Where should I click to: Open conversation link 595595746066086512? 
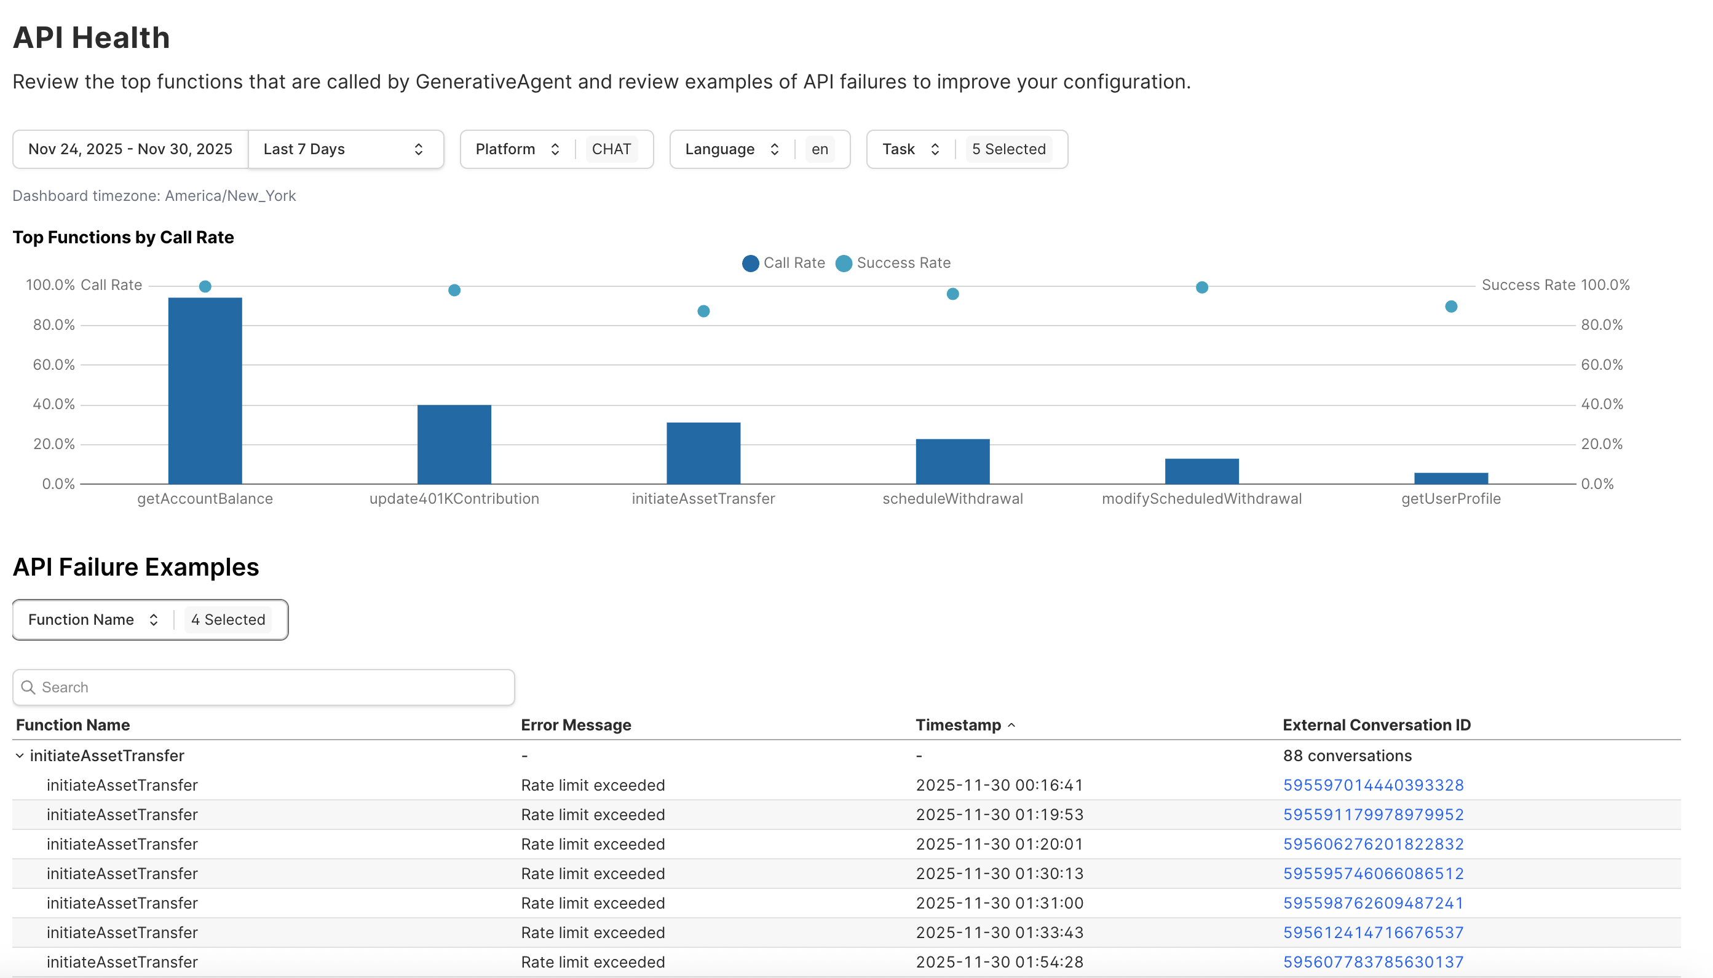[1374, 874]
